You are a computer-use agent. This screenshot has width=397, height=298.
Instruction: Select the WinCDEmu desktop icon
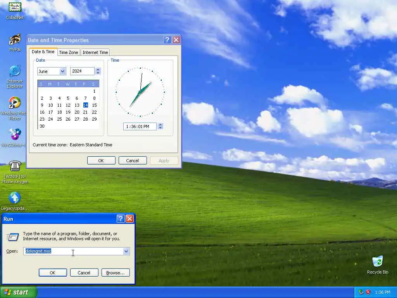pos(13,138)
